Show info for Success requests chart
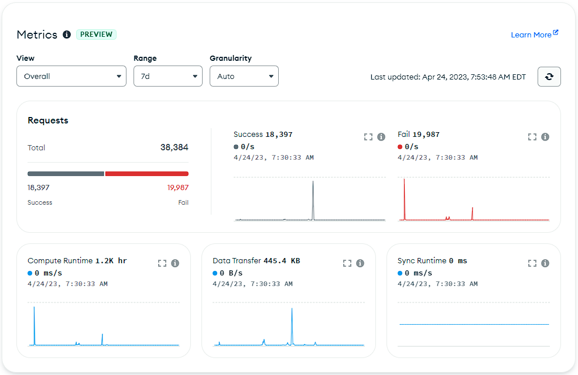The width and height of the screenshot is (578, 375). (381, 137)
